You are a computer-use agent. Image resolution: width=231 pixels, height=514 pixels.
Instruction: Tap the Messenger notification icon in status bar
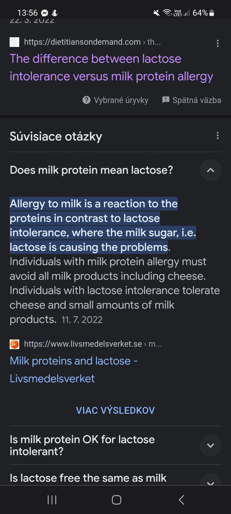pyautogui.click(x=45, y=13)
